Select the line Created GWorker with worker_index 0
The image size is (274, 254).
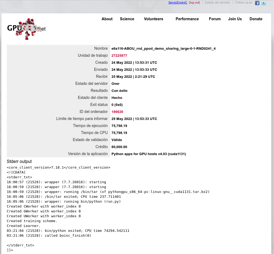pyautogui.click(x=44, y=211)
